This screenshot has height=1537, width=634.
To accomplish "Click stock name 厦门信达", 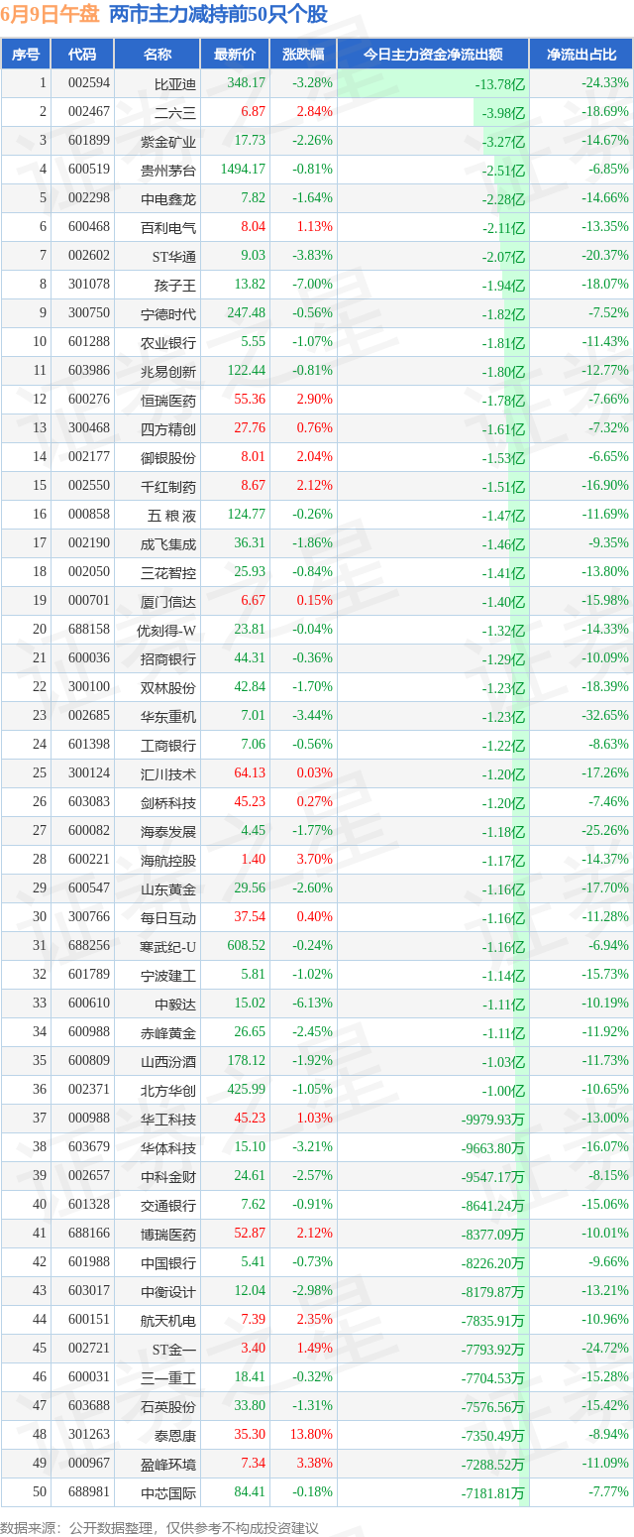I will point(168,601).
